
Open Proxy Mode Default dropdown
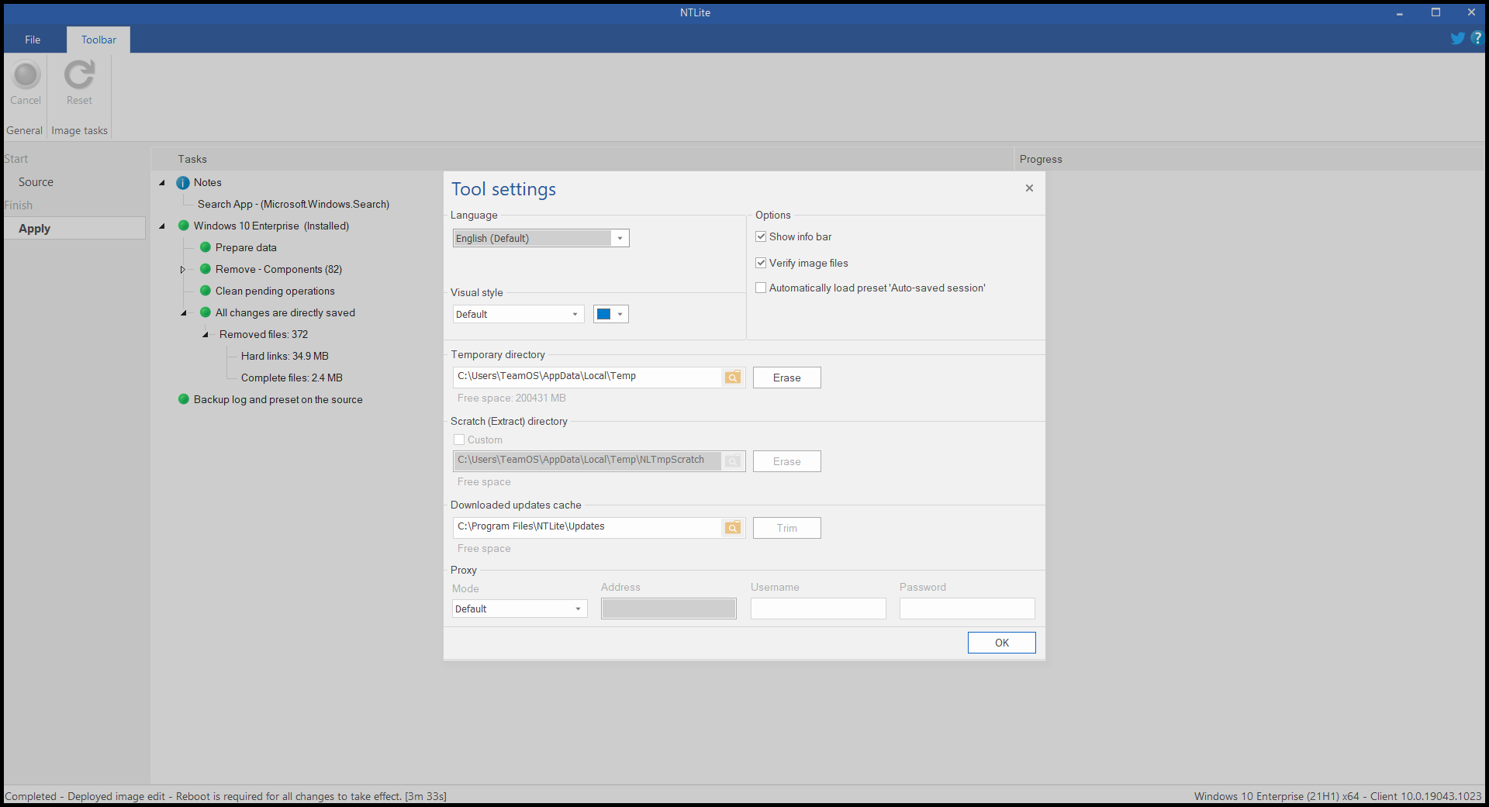520,609
